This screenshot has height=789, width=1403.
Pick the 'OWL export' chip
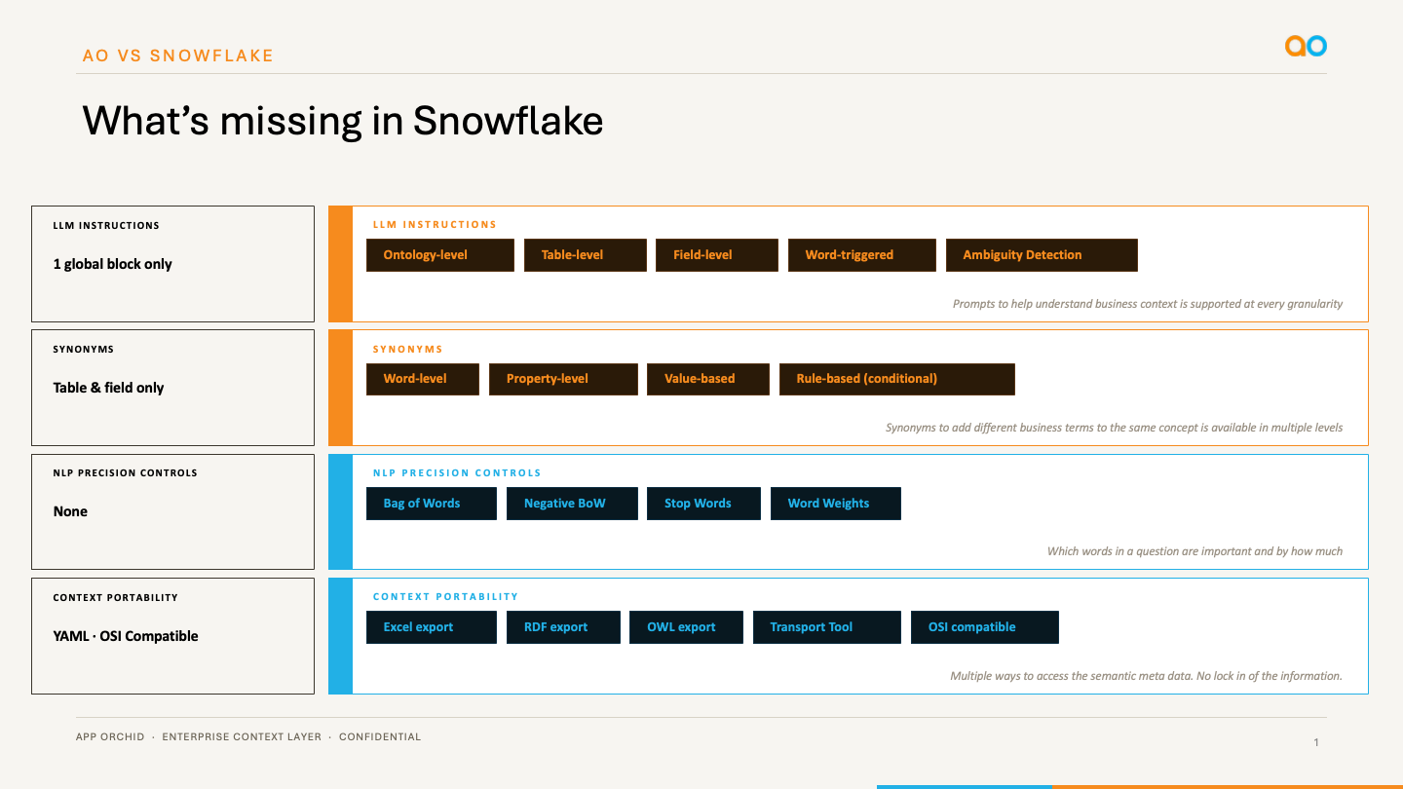point(687,627)
